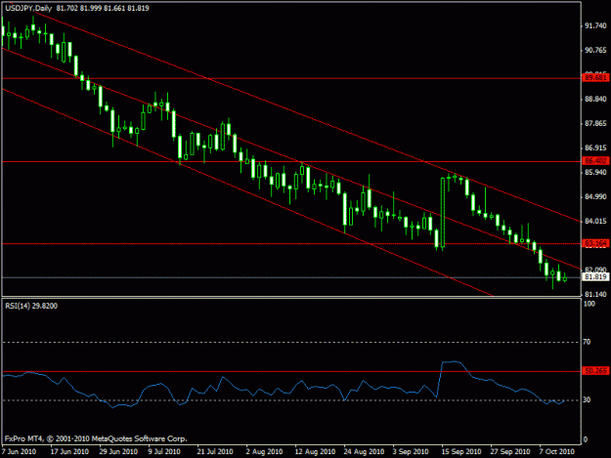Click the 85.940 price axis value
The height and width of the screenshot is (458, 611).
[x=595, y=173]
